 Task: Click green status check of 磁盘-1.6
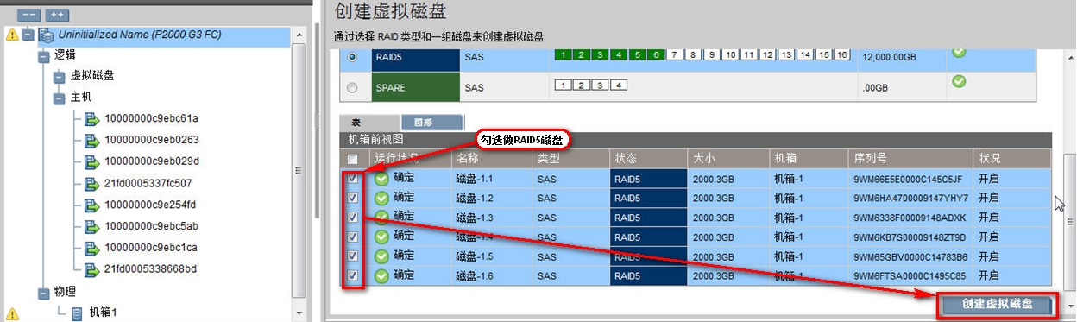click(x=381, y=275)
